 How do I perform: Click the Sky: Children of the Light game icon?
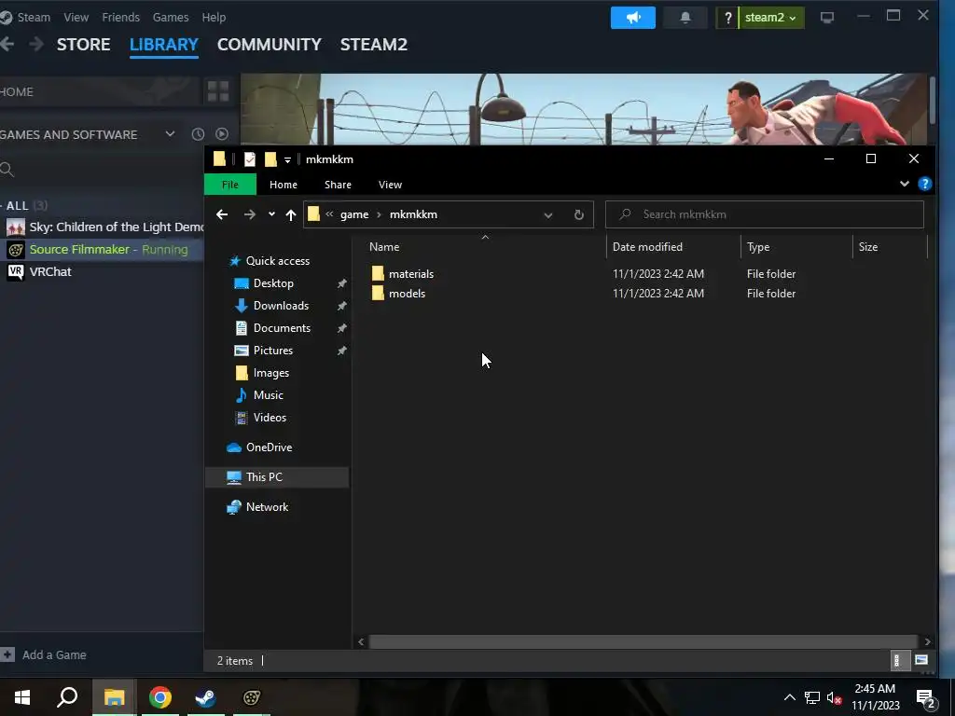point(16,227)
